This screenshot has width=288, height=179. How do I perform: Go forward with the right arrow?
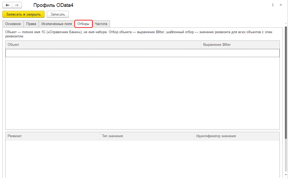(x=17, y=5)
